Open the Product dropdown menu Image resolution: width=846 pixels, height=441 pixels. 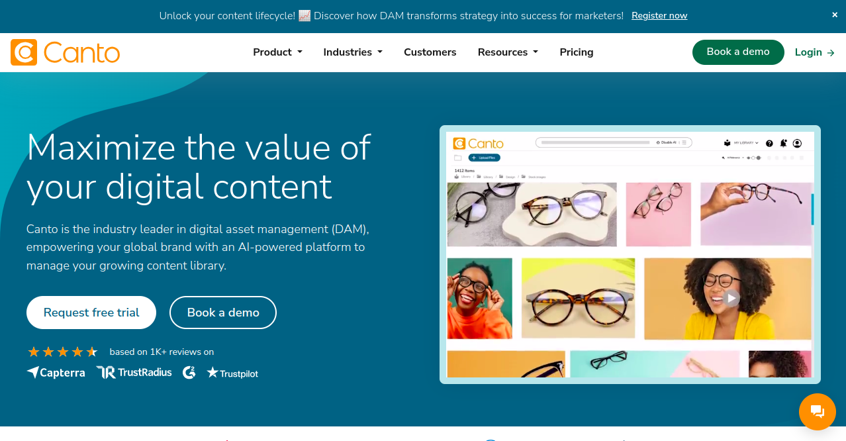[x=277, y=52]
